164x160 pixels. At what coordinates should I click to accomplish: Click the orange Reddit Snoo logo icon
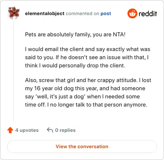[132, 13]
